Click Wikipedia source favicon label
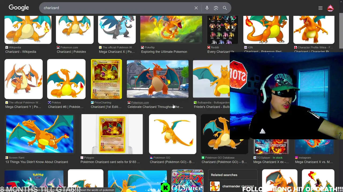This screenshot has height=192, width=343. (x=13, y=47)
